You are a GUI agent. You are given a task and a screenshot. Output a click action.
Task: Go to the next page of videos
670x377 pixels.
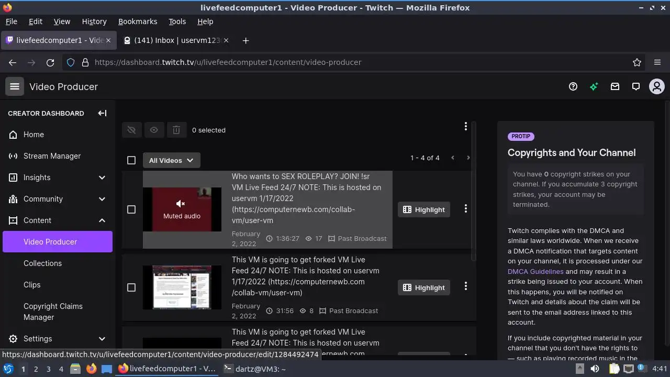(468, 158)
